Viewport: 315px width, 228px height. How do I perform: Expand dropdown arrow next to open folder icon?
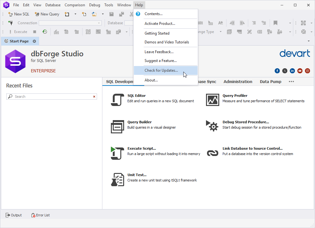103,14
